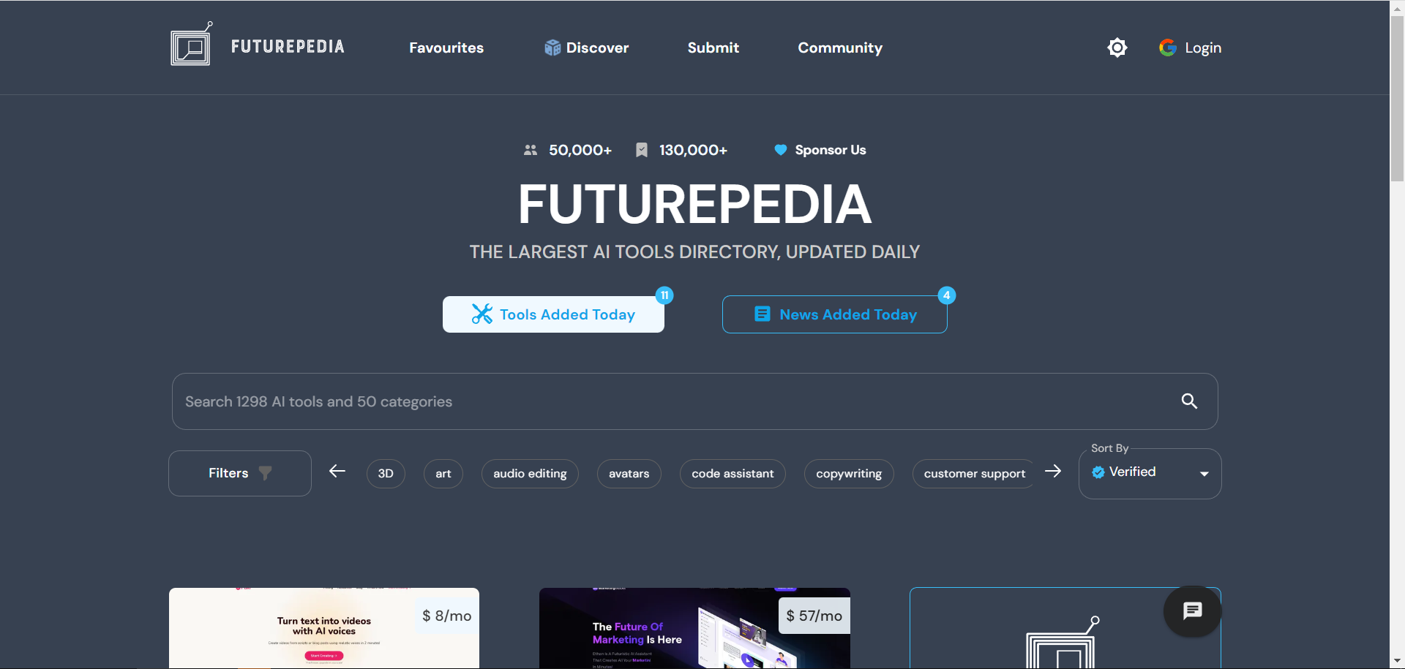Click the page scrollbar thumb

[x=1397, y=99]
